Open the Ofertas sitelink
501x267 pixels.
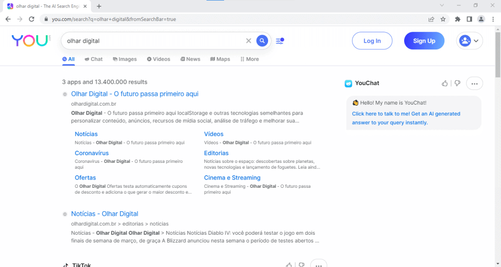pyautogui.click(x=85, y=178)
